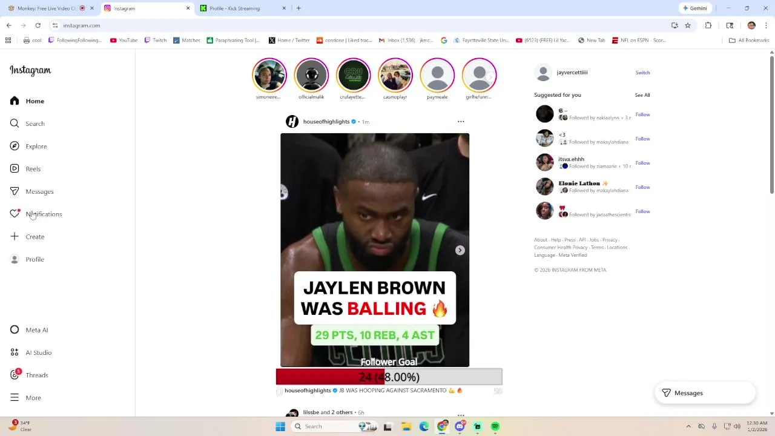
Task: Open Chrome apps grid icon
Action: [x=8, y=41]
